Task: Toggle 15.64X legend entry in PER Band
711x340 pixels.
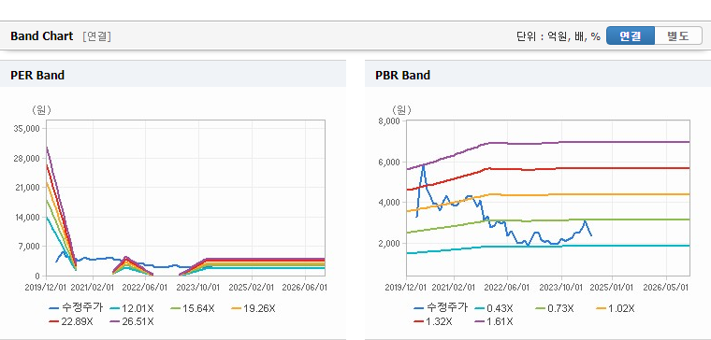Action: click(193, 309)
